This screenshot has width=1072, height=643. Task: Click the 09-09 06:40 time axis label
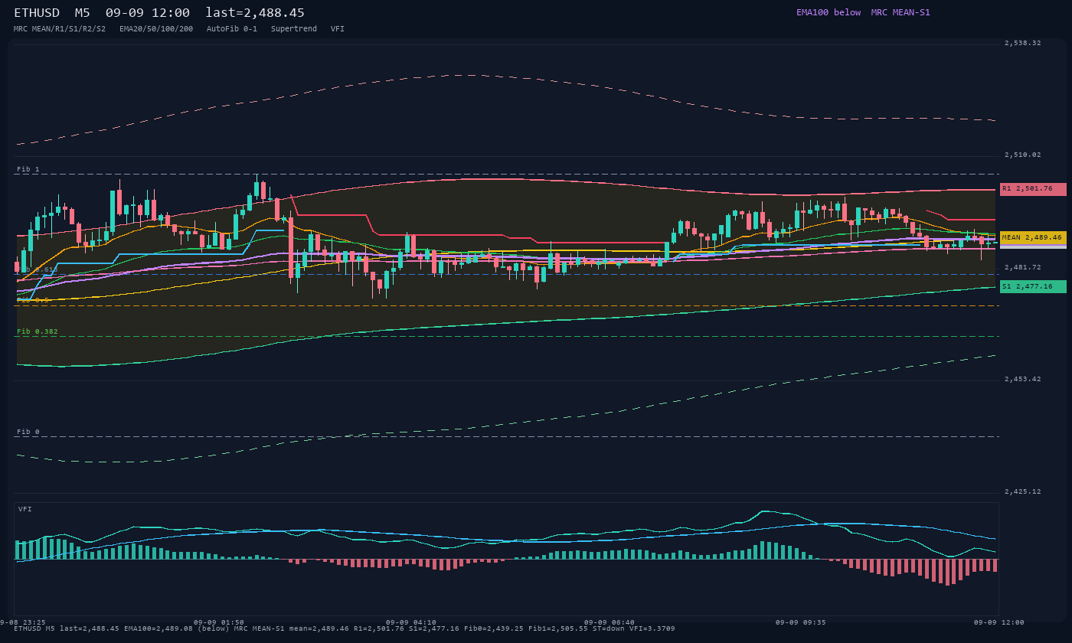(610, 622)
